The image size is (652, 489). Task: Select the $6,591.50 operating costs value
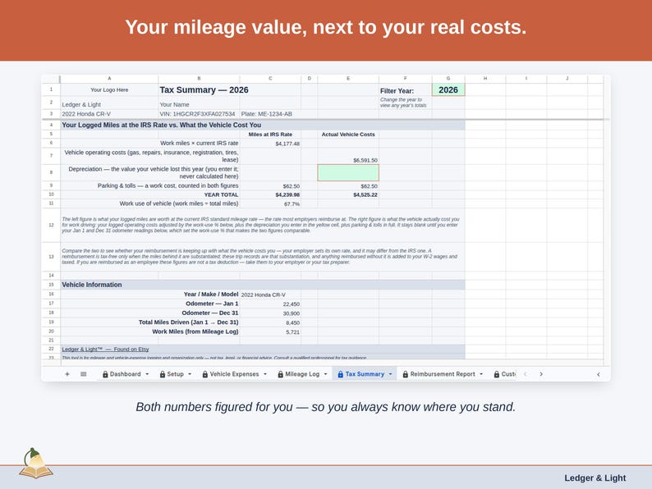click(348, 156)
